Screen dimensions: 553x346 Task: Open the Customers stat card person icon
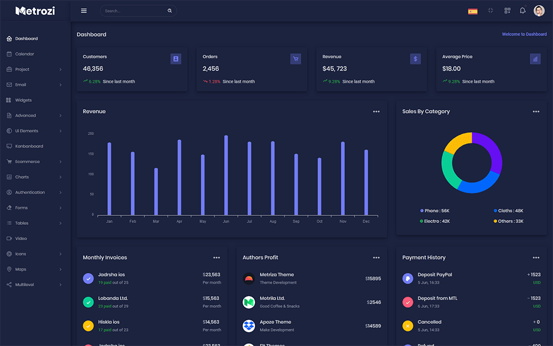[176, 59]
